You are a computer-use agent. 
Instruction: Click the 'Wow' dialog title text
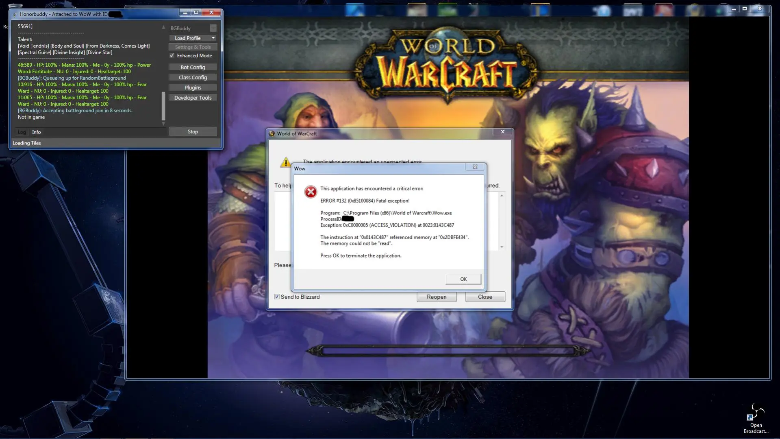(x=300, y=168)
